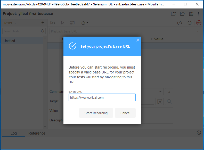Save the project via the floppy icon
The width and height of the screenshot is (204, 150).
[191, 14]
